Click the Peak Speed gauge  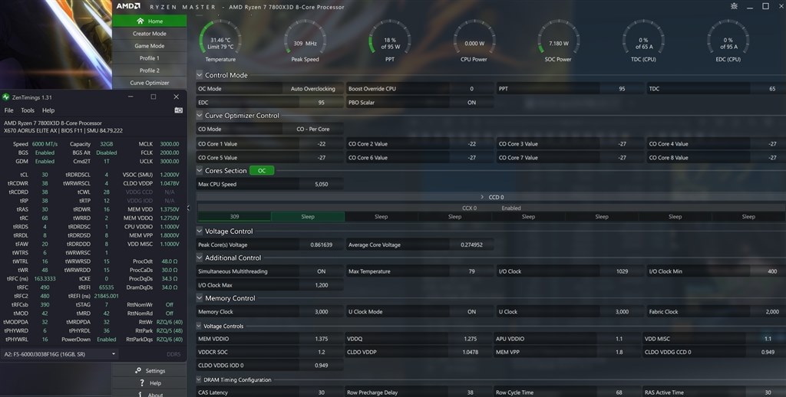(305, 41)
